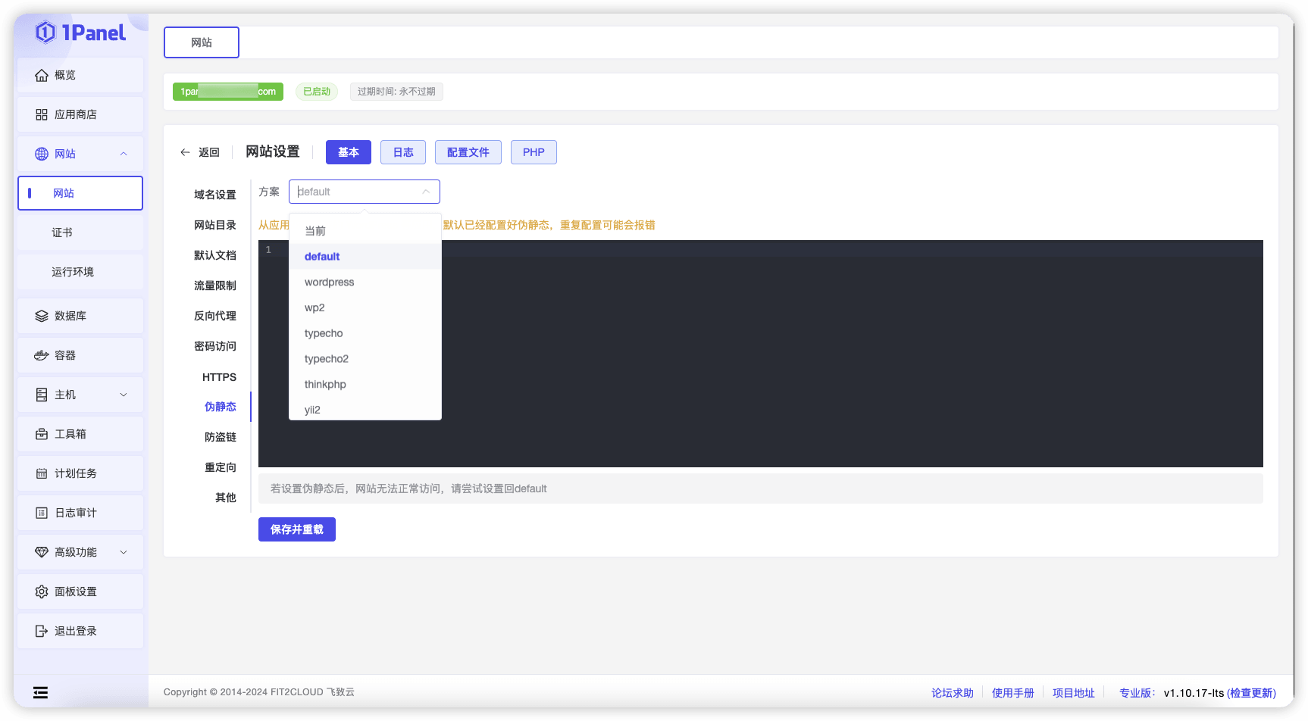1308x721 pixels.
Task: Click the 保存并重载 save button
Action: click(x=296, y=529)
